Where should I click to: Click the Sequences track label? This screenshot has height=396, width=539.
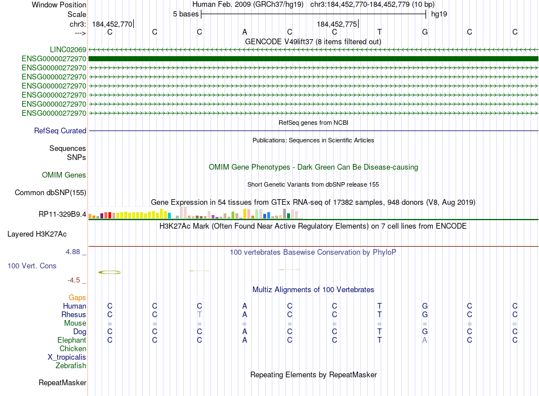[68, 148]
